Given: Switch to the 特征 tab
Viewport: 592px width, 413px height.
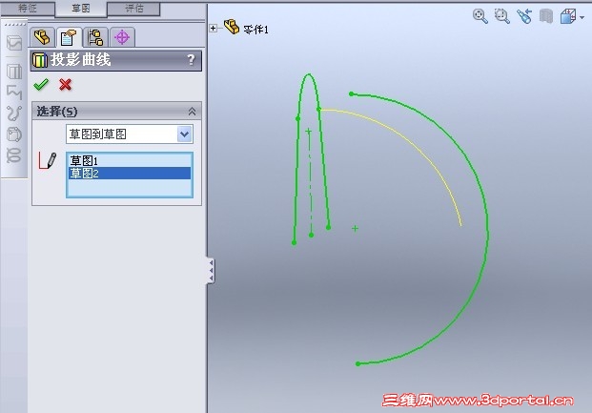Looking at the screenshot, I should tap(28, 9).
